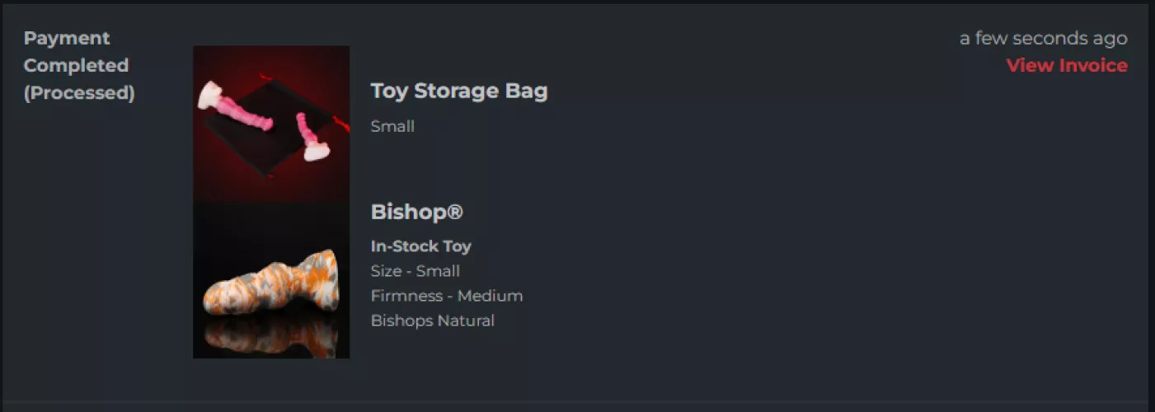Click the In-Stock Toy label
The height and width of the screenshot is (412, 1155).
click(420, 246)
